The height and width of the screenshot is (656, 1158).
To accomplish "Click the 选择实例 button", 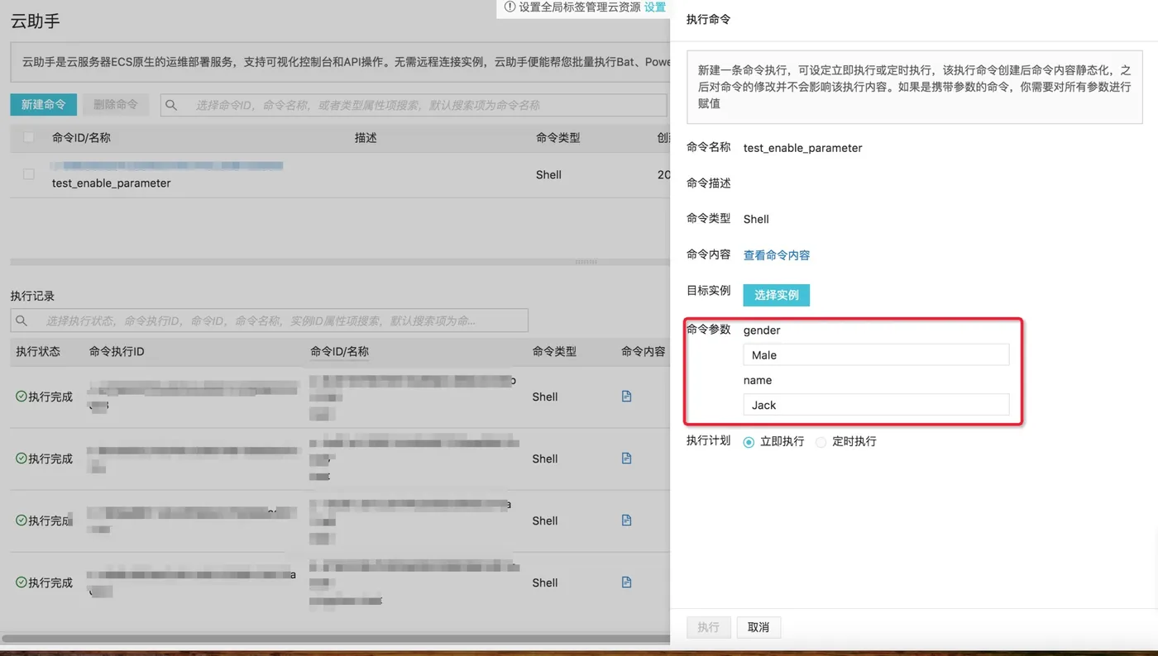I will [x=777, y=295].
